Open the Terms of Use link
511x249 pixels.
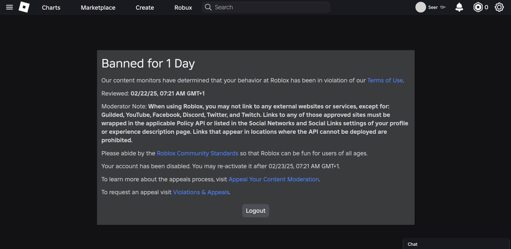[385, 80]
